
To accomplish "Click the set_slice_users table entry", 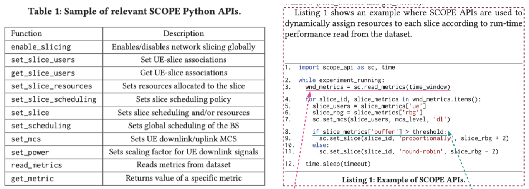I will 43,60.
